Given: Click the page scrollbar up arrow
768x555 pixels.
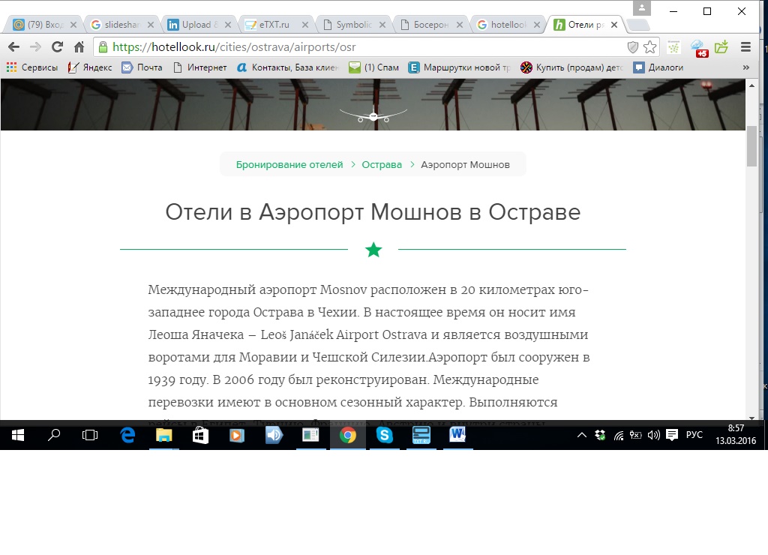Looking at the screenshot, I should [751, 85].
